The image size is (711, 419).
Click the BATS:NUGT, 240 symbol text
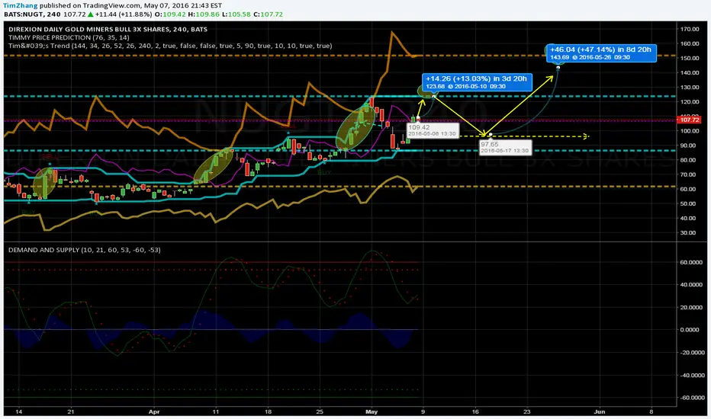coord(32,14)
